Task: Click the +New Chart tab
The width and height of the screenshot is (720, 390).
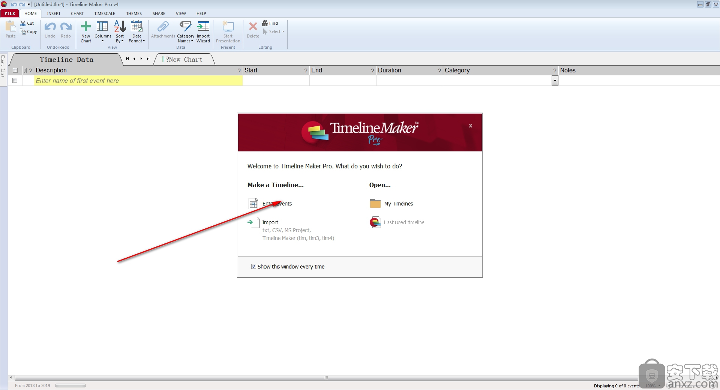Action: click(x=184, y=60)
